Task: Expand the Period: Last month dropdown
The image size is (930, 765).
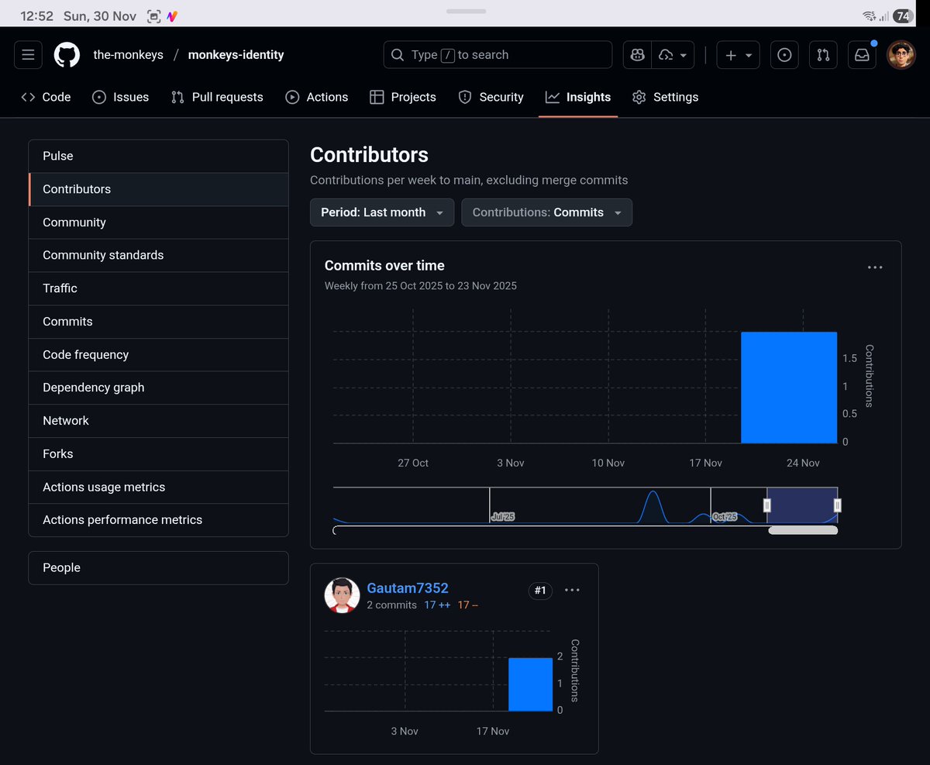Action: coord(382,212)
